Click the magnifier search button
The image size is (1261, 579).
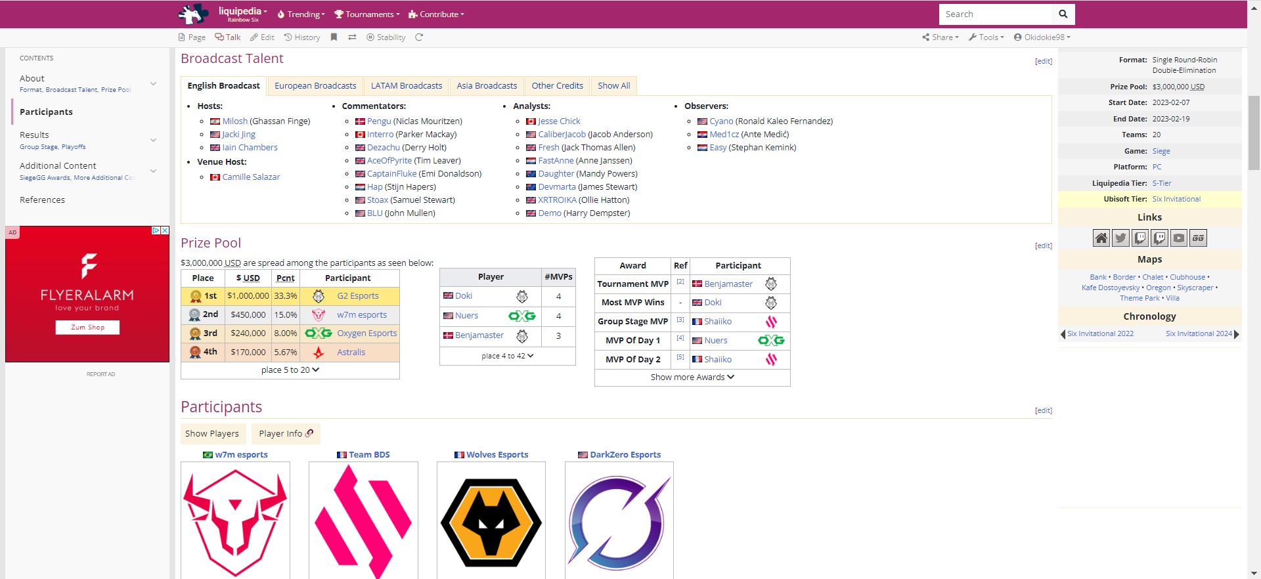click(1063, 14)
